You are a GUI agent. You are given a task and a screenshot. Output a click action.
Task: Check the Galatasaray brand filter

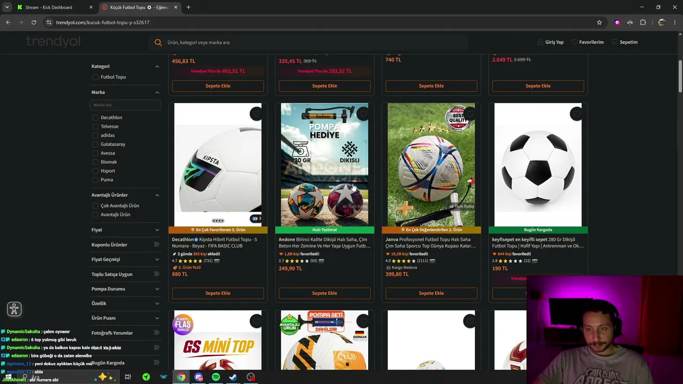(95, 145)
